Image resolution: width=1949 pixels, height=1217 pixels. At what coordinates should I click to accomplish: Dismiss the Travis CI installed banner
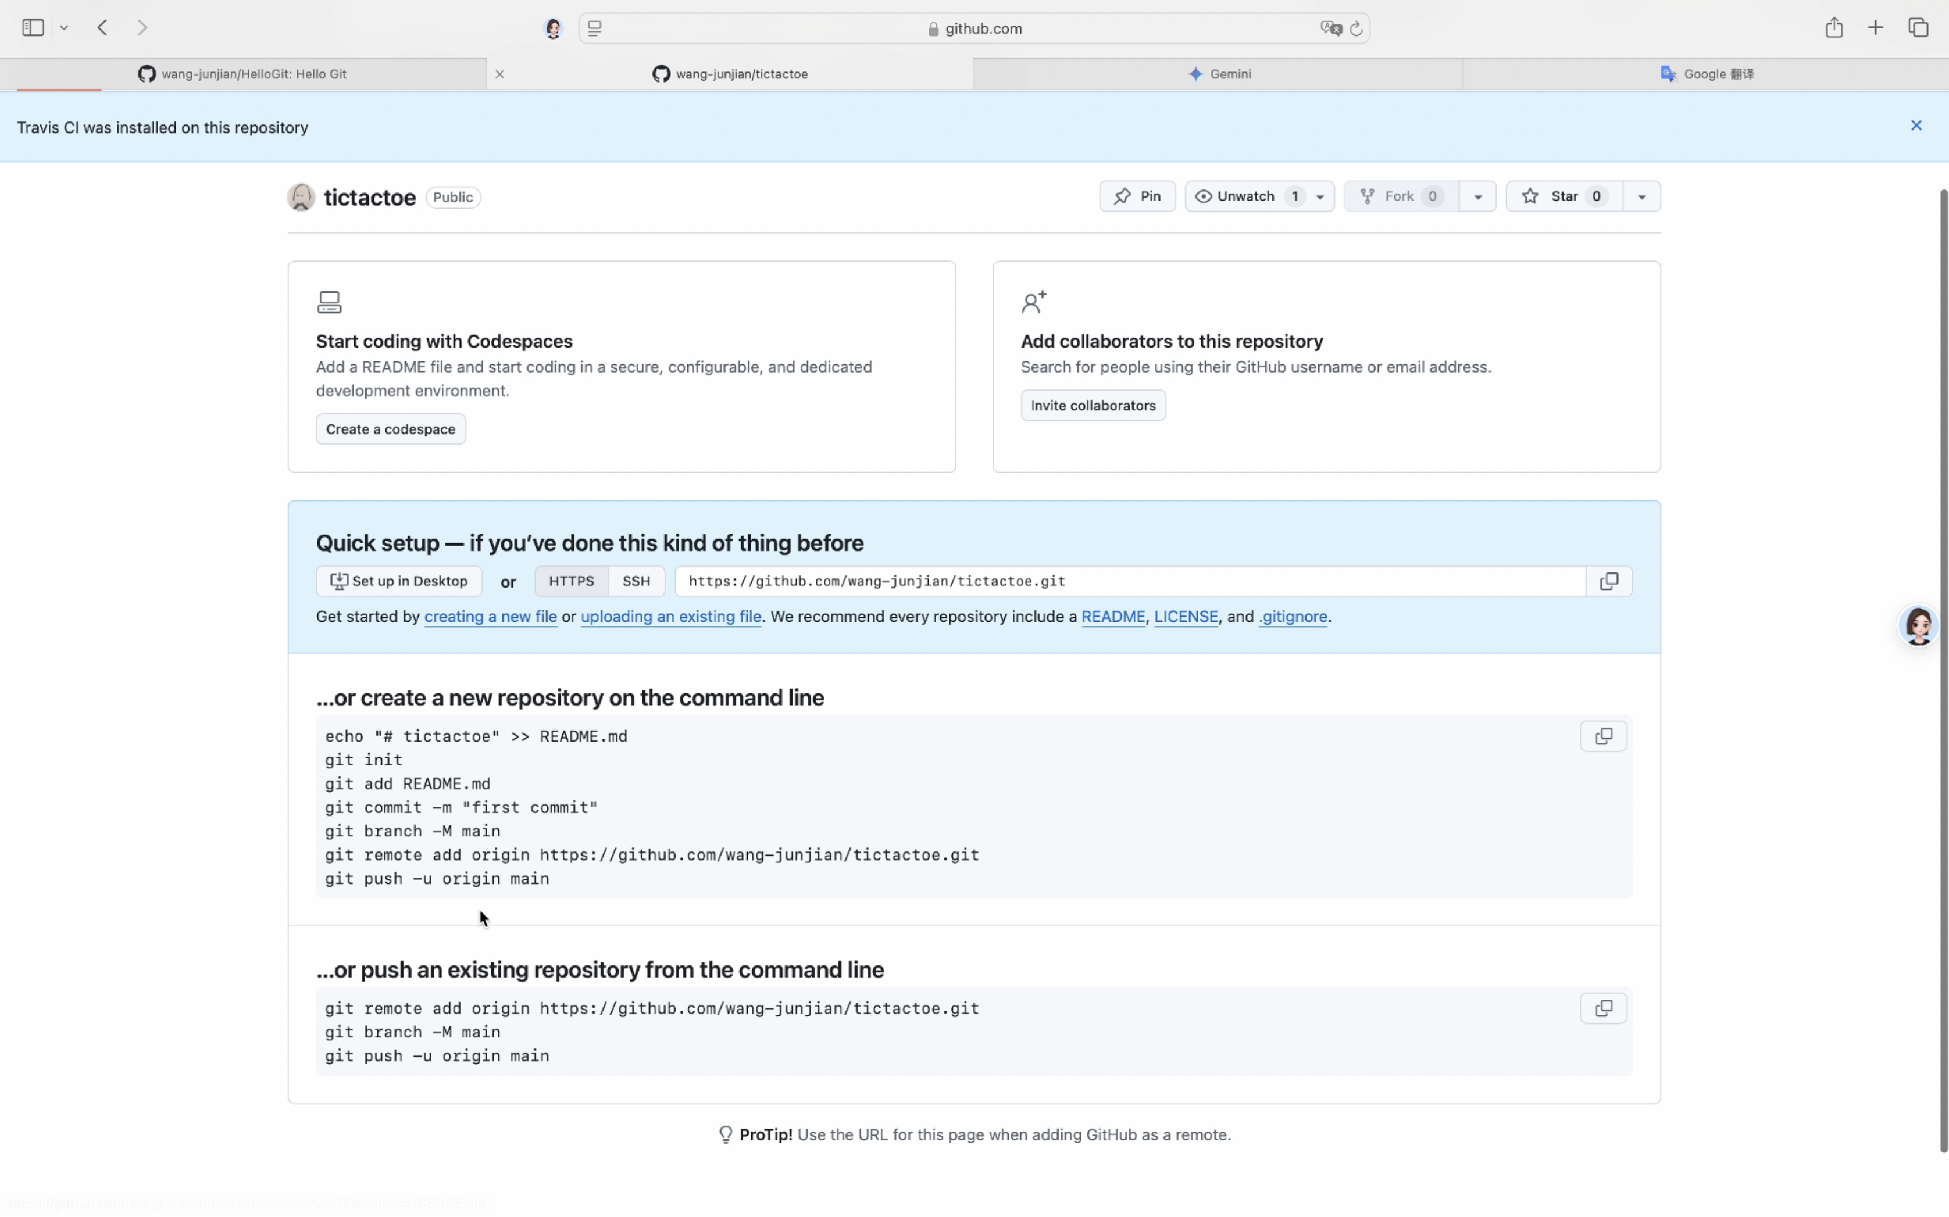1916,126
